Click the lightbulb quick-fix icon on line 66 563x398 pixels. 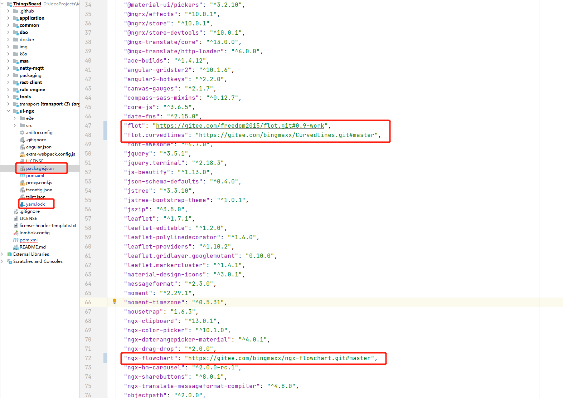(115, 301)
